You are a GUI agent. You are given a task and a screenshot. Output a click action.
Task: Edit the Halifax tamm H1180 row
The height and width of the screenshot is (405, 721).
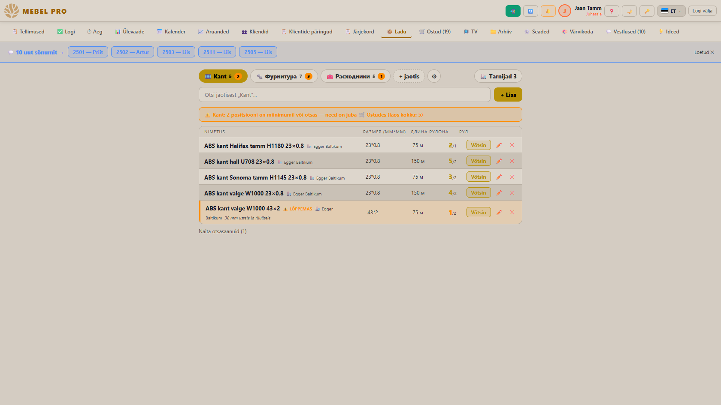[499, 145]
